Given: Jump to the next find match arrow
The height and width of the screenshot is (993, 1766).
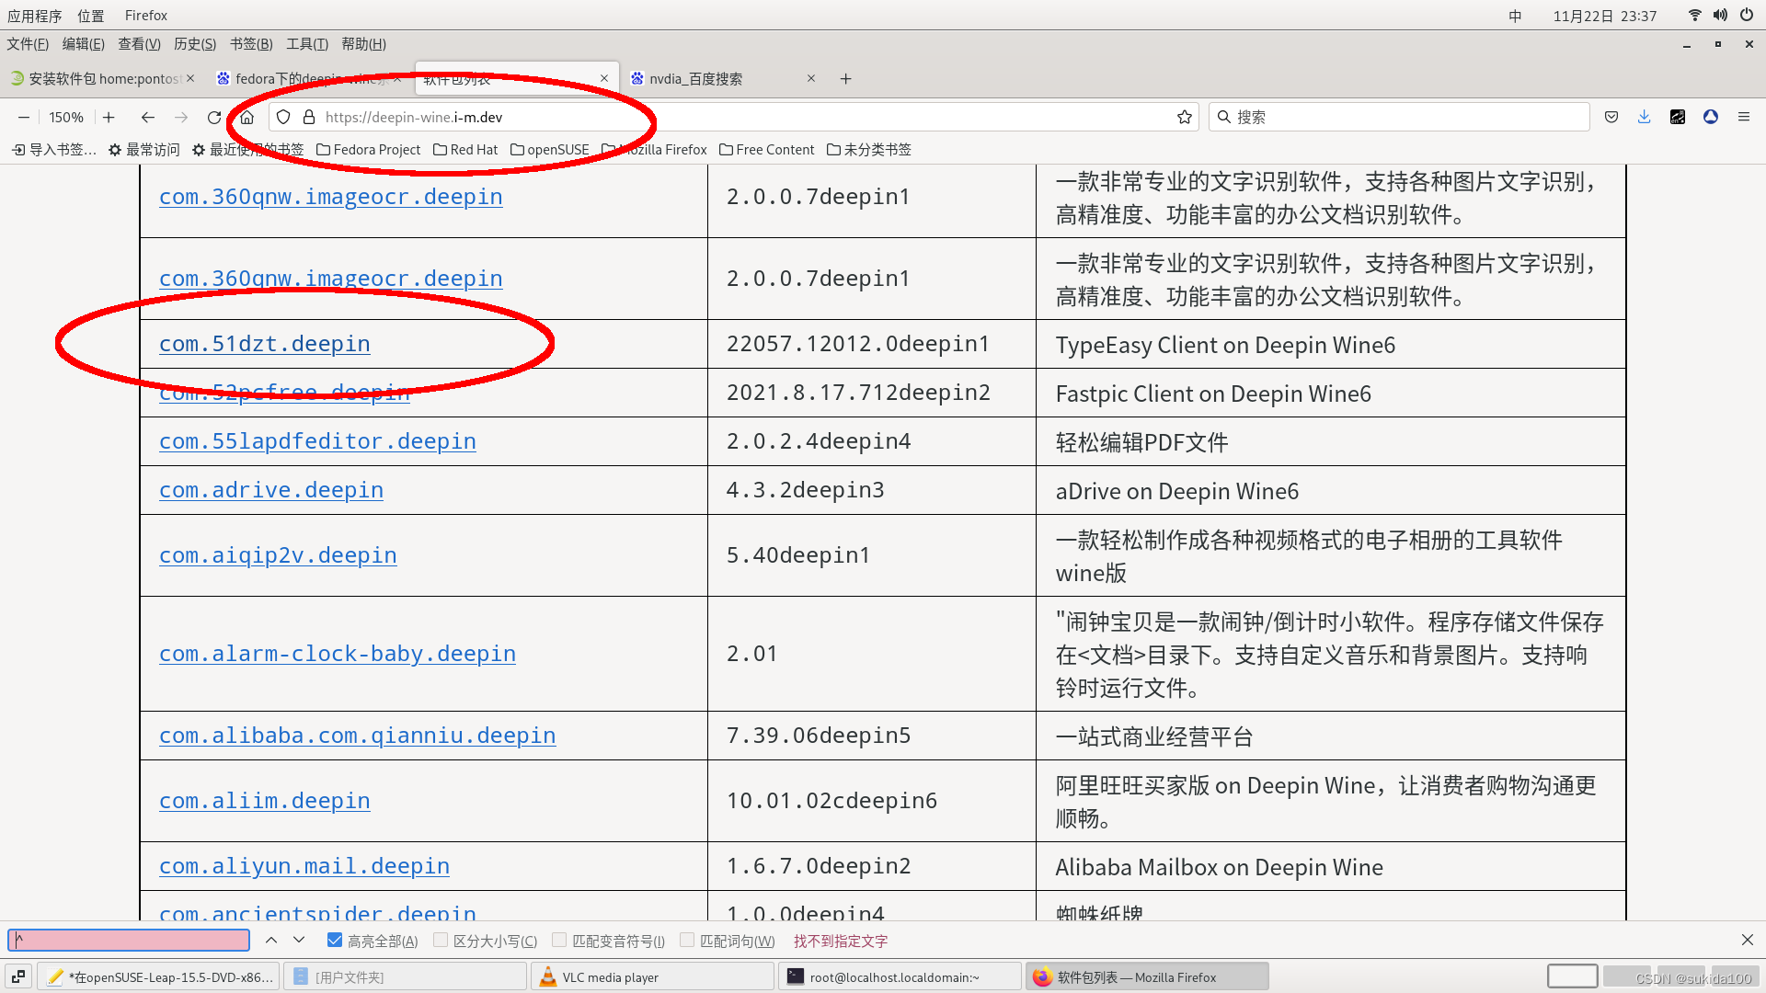Looking at the screenshot, I should (299, 941).
